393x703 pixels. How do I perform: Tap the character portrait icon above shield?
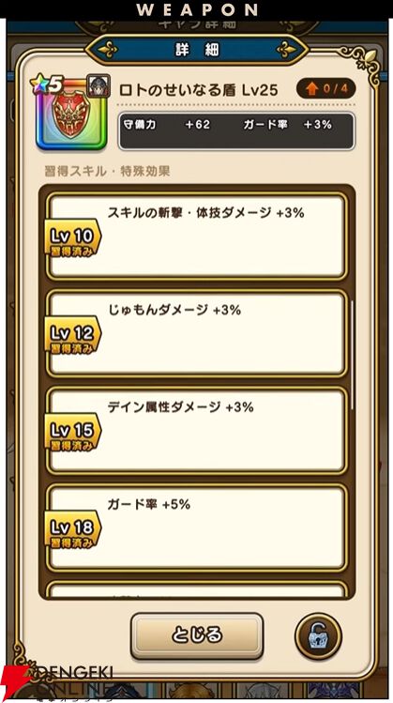point(98,85)
